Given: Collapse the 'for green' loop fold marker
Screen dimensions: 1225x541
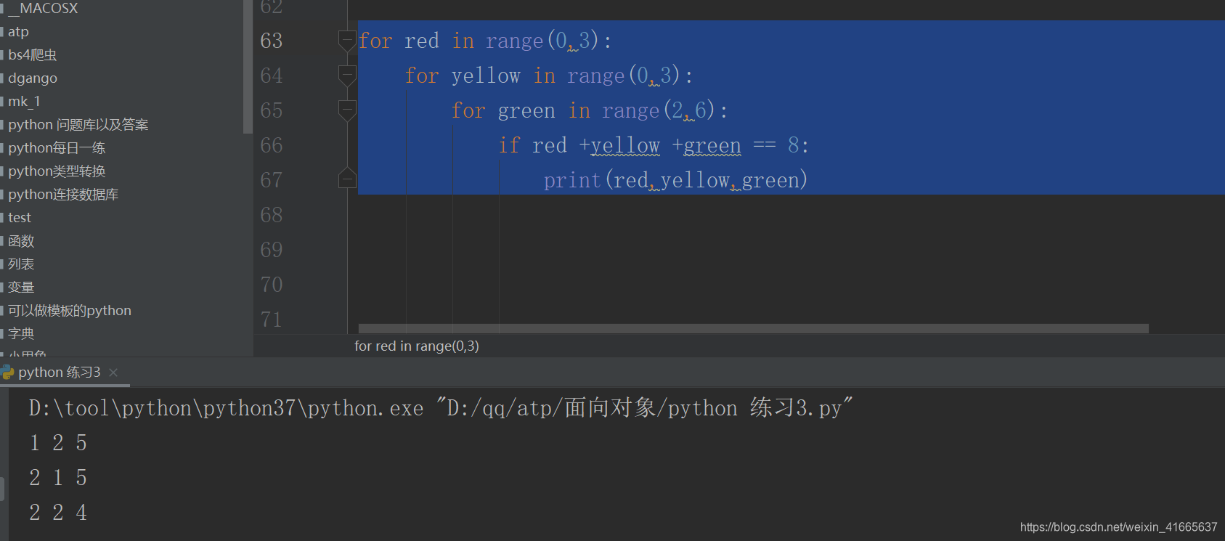Looking at the screenshot, I should pyautogui.click(x=347, y=110).
